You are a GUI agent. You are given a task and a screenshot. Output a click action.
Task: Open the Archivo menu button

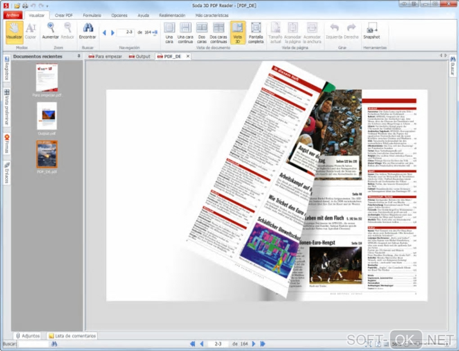point(12,15)
